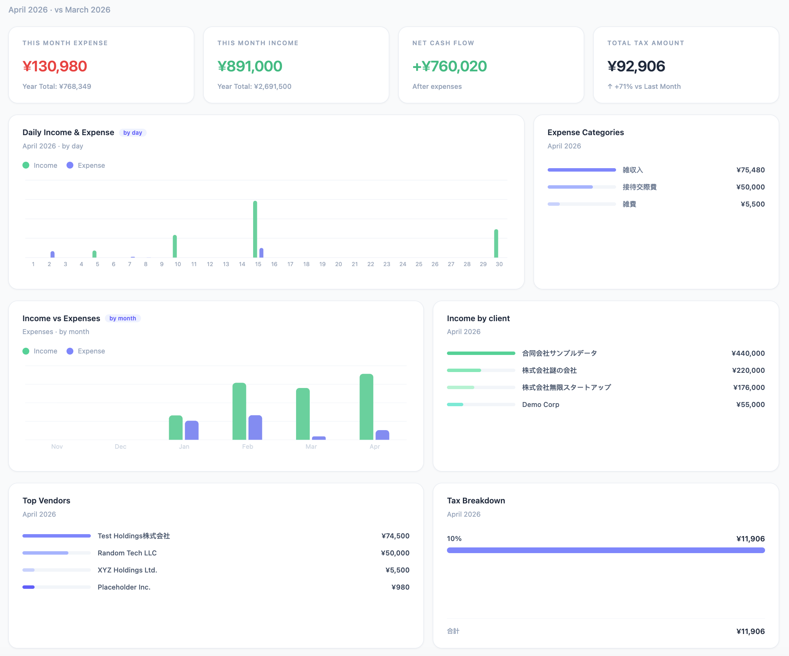Click the 10% tax progress bar
The height and width of the screenshot is (656, 789).
pyautogui.click(x=605, y=550)
